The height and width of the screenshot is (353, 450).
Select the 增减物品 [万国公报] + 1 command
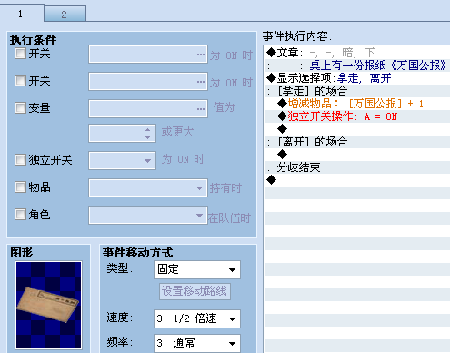357,104
